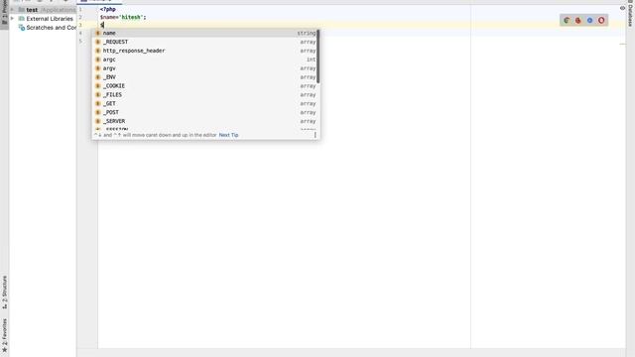Viewport: 635px width, 357px height.
Task: Choose '_ENV' completion suggestion
Action: coord(205,77)
